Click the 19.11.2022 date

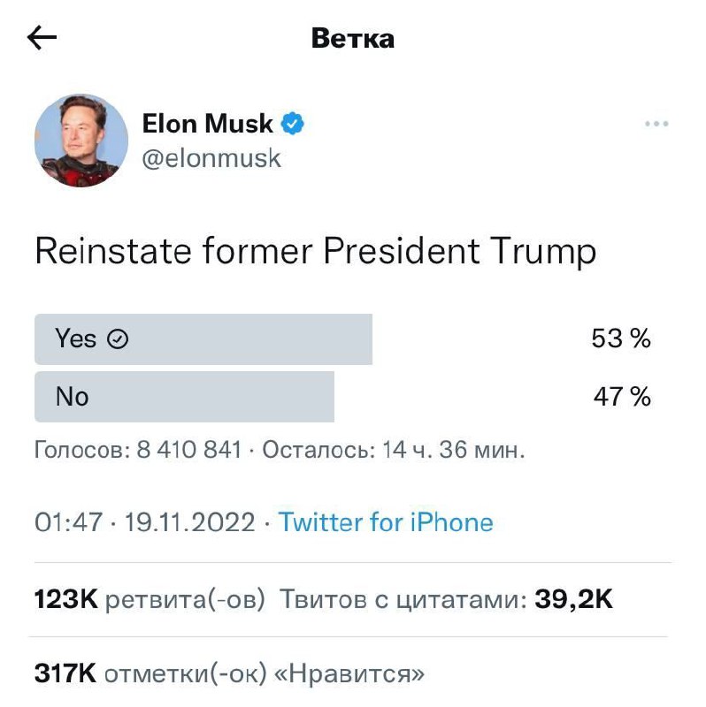click(190, 522)
